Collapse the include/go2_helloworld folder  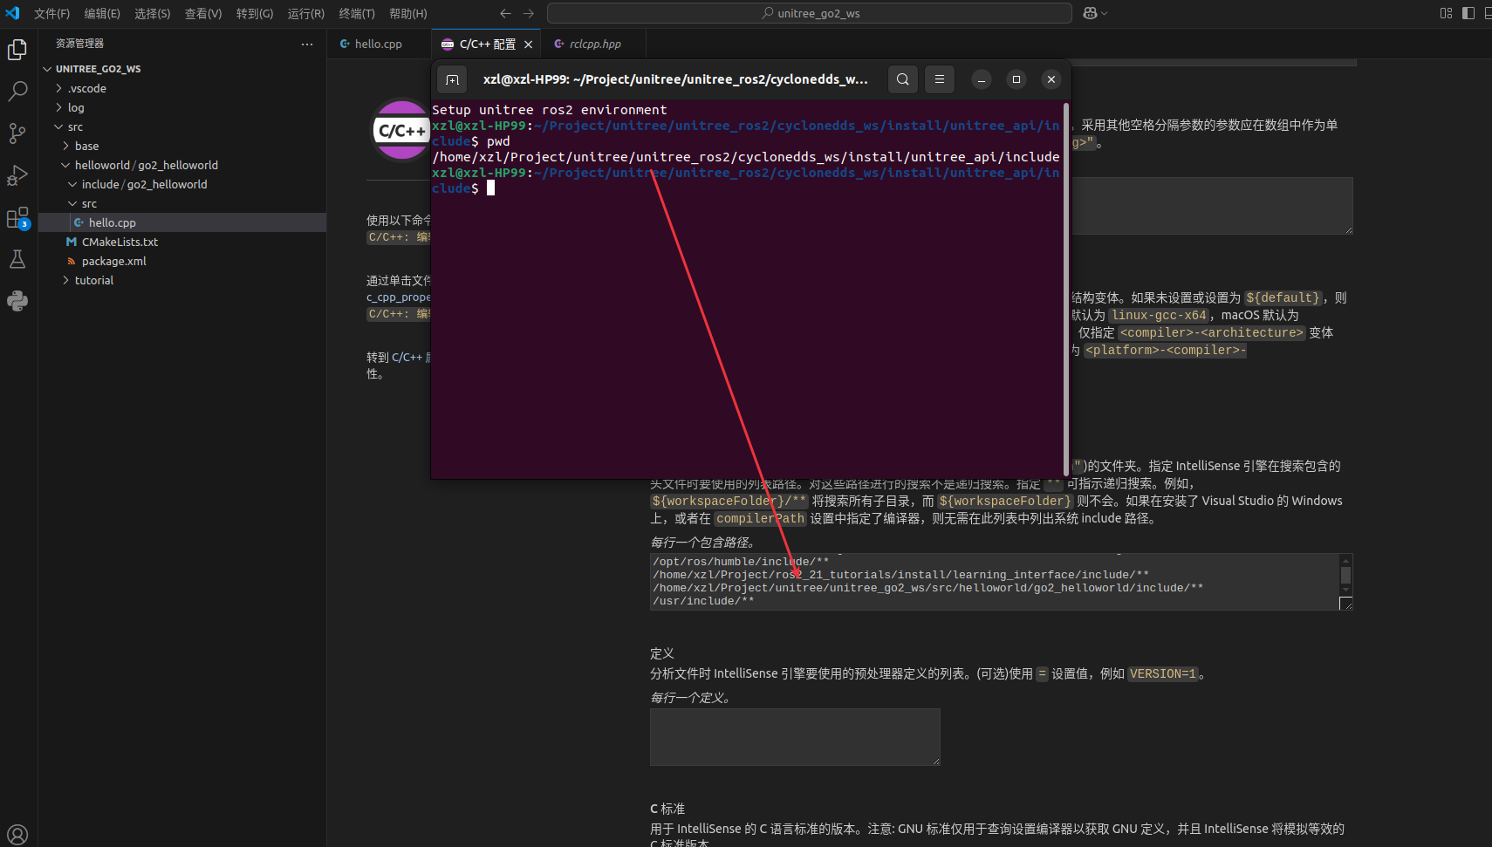182,184
